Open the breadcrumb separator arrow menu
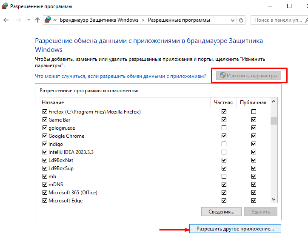 pos(143,20)
